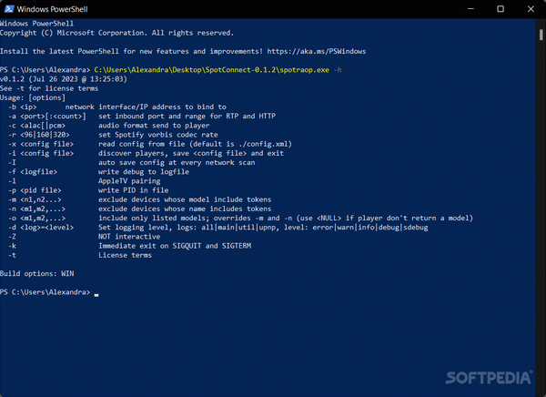The width and height of the screenshot is (546, 397).
Task: Click 'Set logging level' description text
Action: coord(263,228)
